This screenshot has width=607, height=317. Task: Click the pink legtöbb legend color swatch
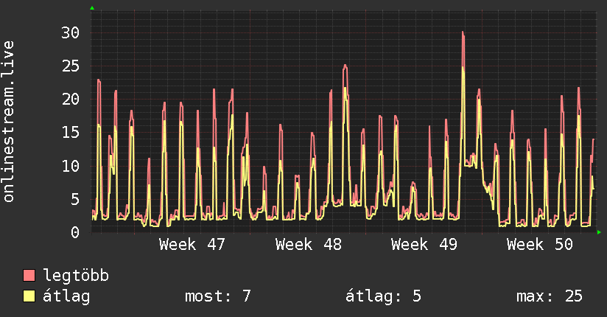pyautogui.click(x=29, y=275)
